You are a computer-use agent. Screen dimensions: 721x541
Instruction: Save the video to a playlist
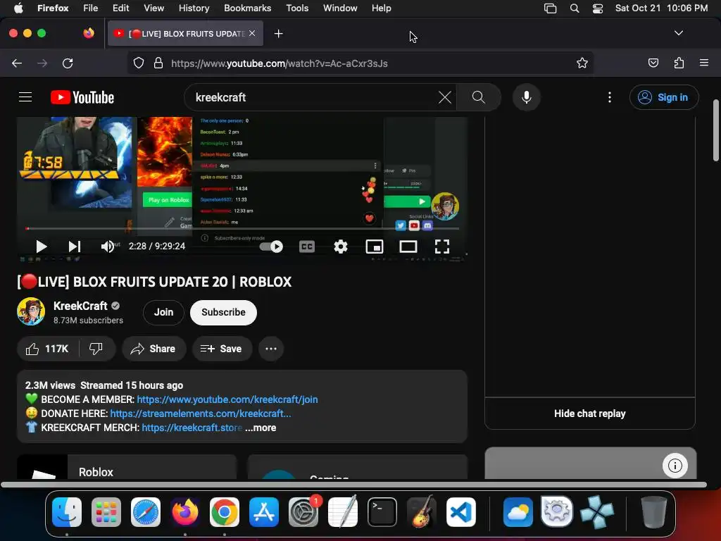pos(222,349)
